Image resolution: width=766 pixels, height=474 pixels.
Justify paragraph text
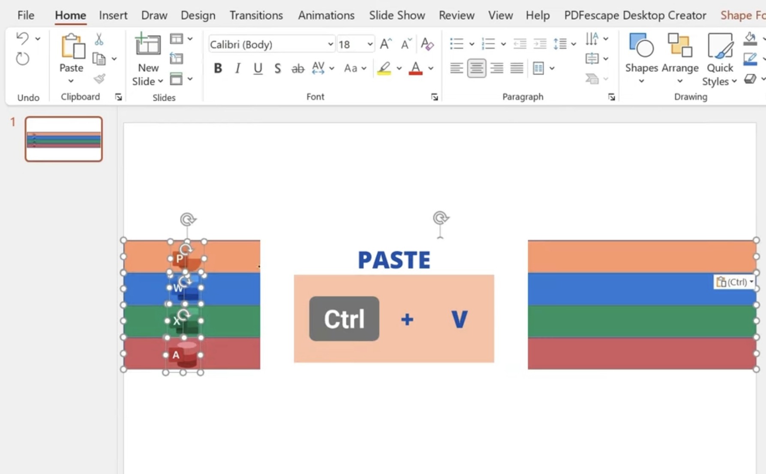(x=517, y=68)
